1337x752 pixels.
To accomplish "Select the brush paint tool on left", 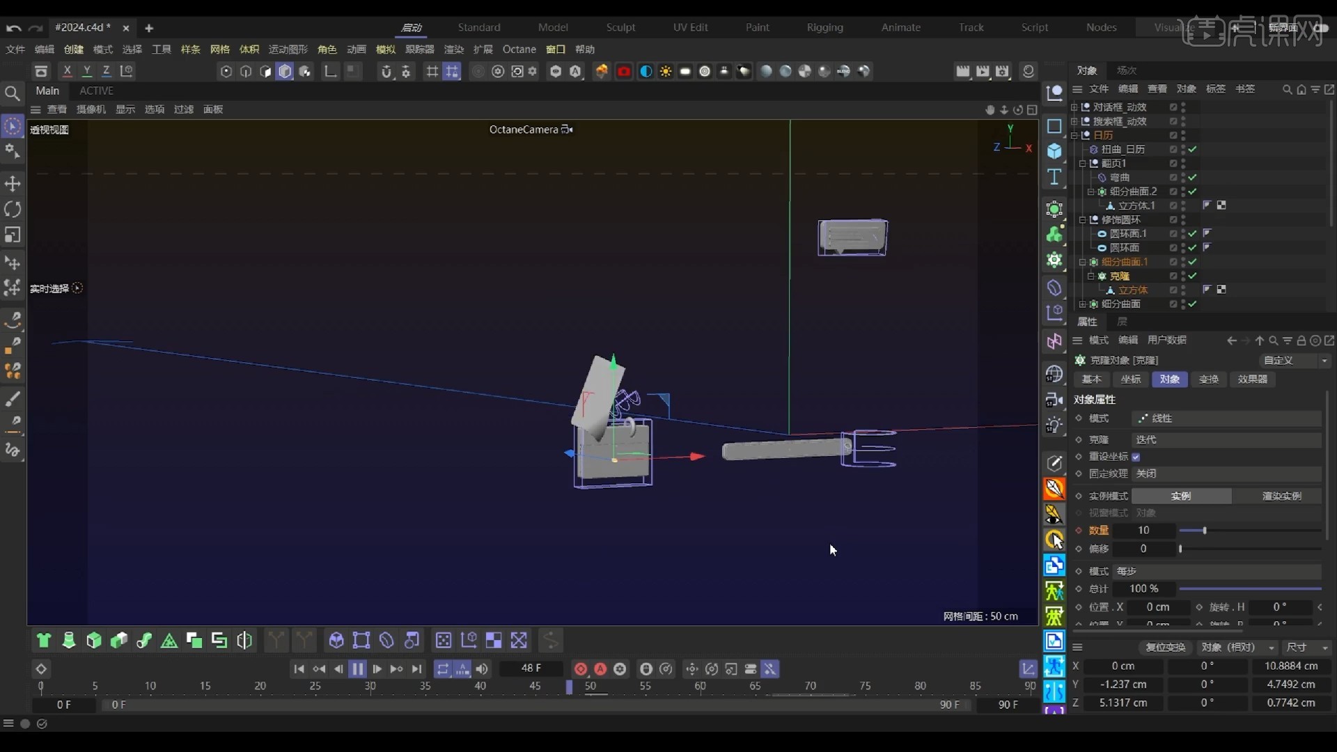I will pyautogui.click(x=13, y=399).
